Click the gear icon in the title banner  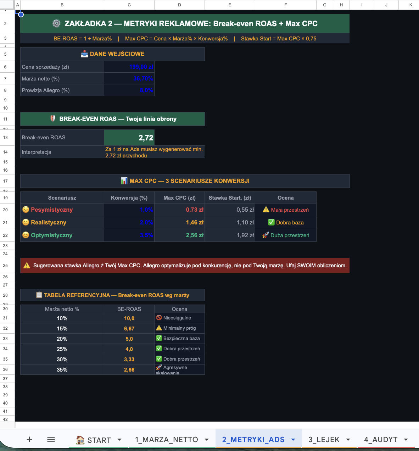click(56, 23)
